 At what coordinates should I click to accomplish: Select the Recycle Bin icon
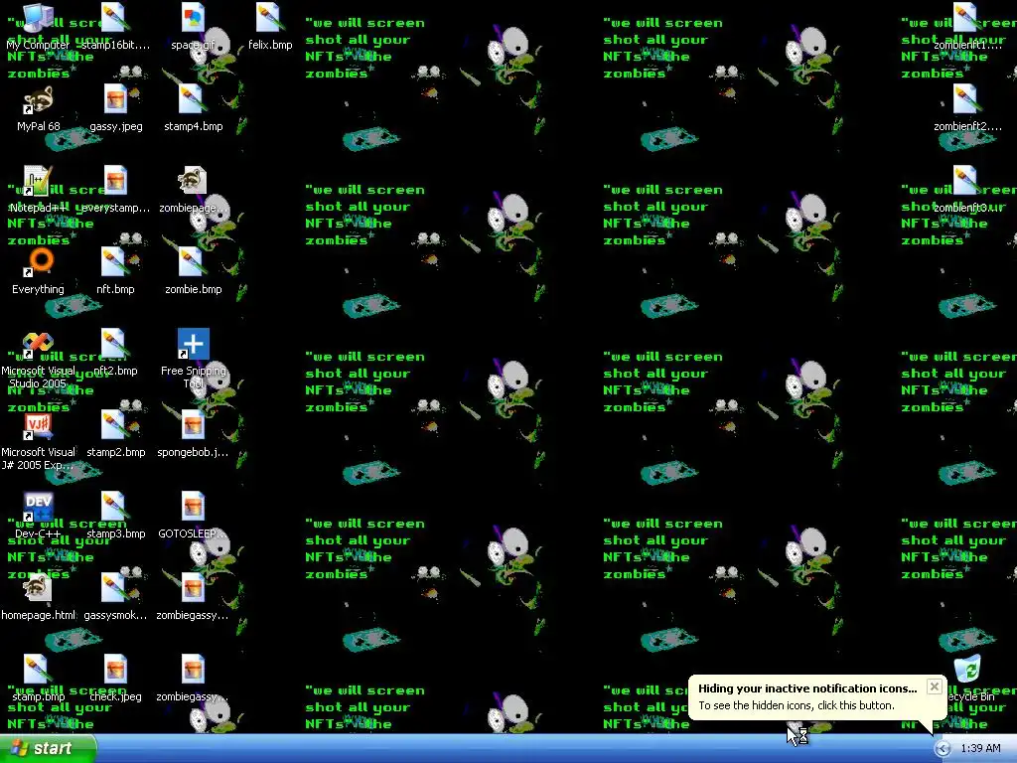pyautogui.click(x=967, y=670)
